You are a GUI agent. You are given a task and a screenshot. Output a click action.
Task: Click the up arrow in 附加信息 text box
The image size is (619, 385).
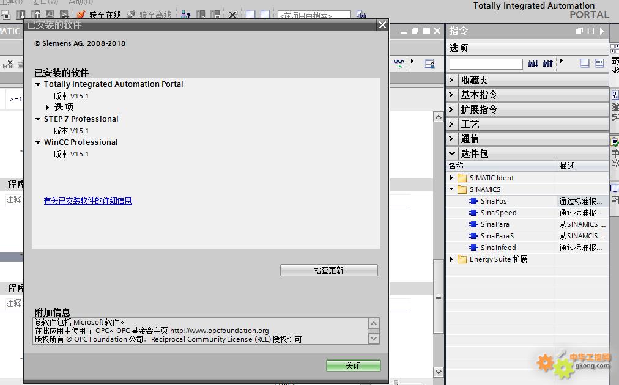pos(374,323)
